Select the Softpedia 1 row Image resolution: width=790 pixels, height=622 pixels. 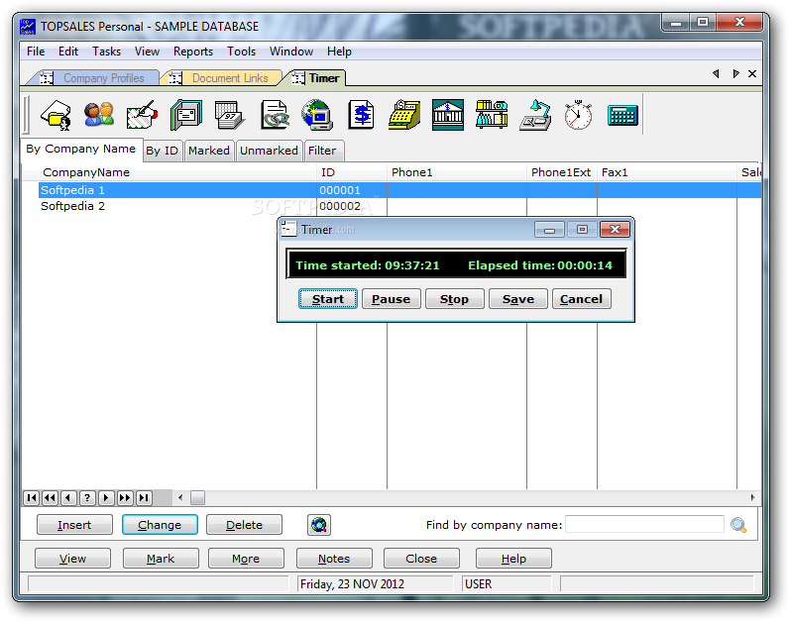400,190
